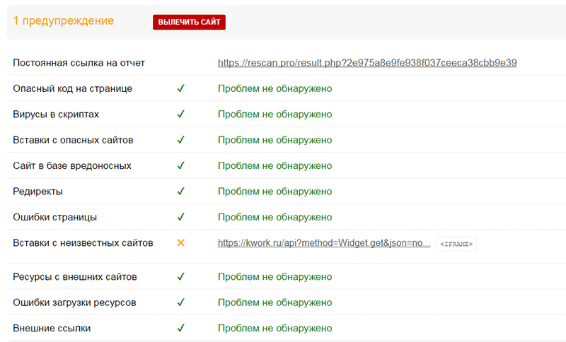Click the checkmark icon for 'Ошибки страницы'
The image size is (566, 342).
tap(181, 217)
